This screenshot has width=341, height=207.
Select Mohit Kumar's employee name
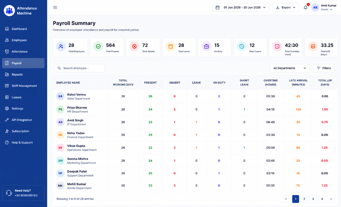77,184
